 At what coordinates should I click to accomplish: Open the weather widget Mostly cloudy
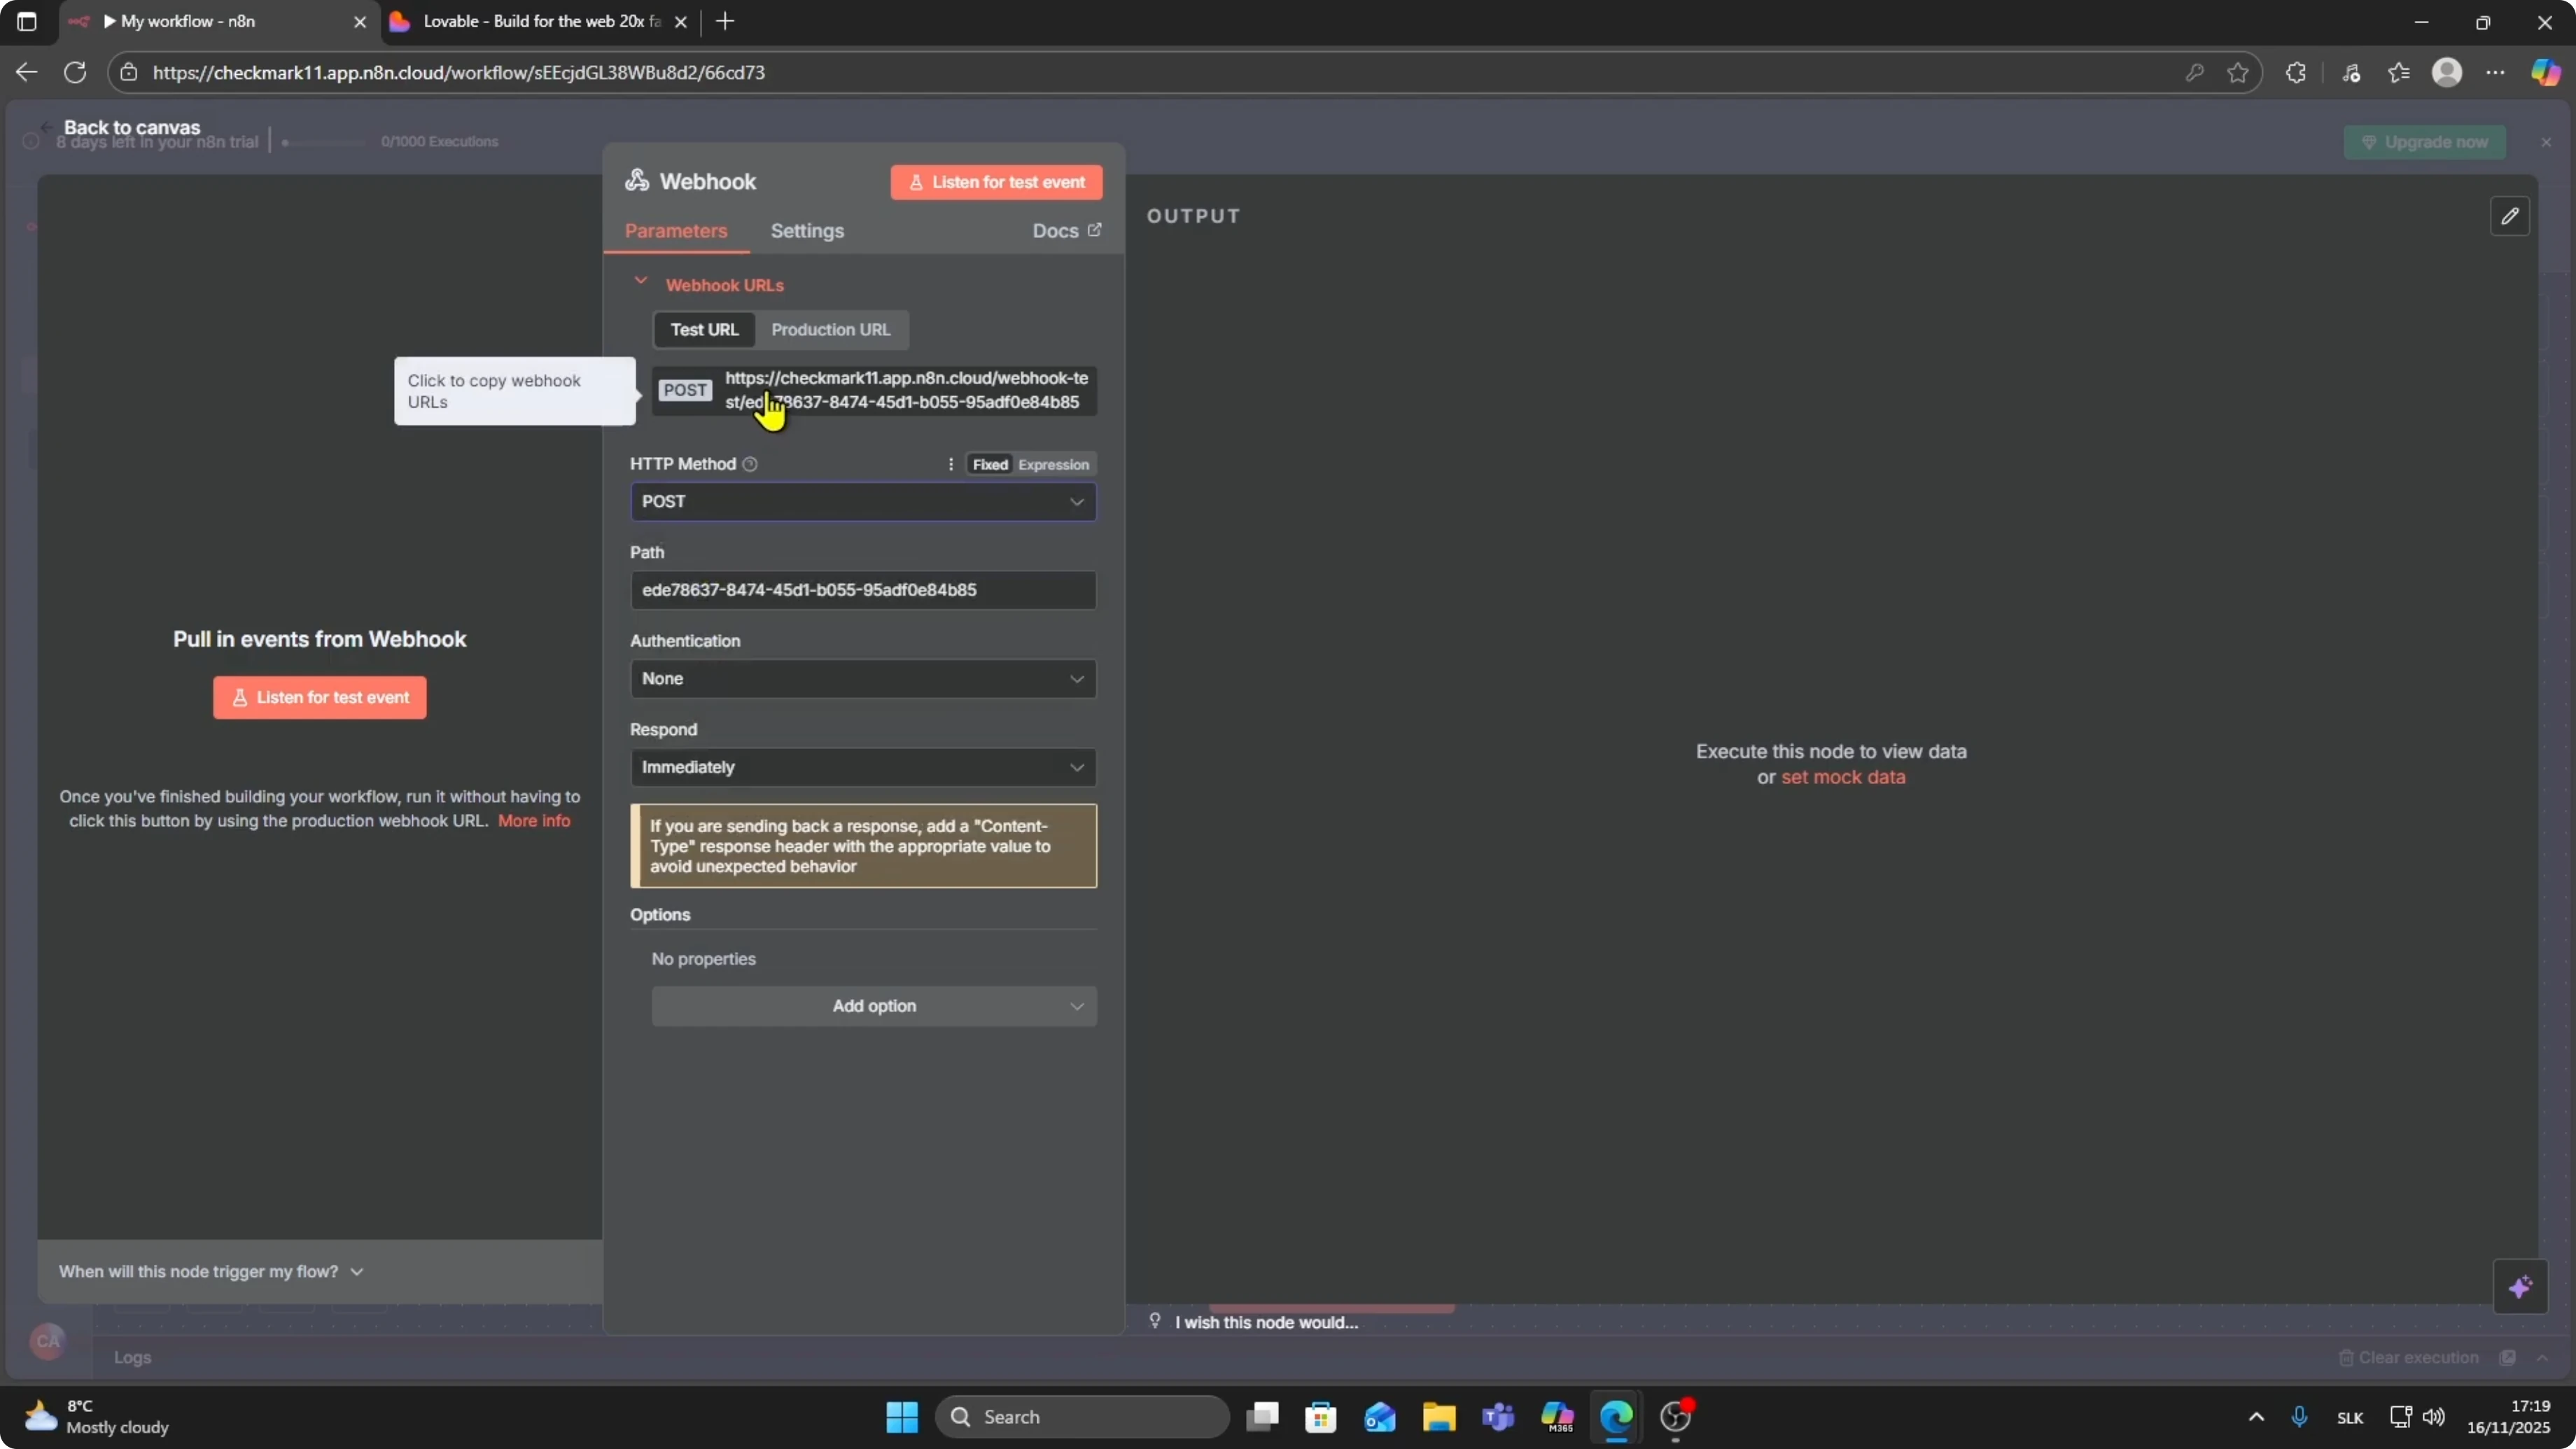pyautogui.click(x=96, y=1417)
